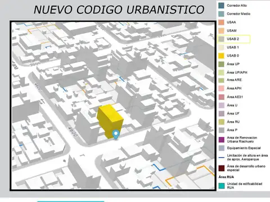Click the 'Área RU' legend label
The width and height of the screenshot is (270, 202).
click(x=233, y=122)
